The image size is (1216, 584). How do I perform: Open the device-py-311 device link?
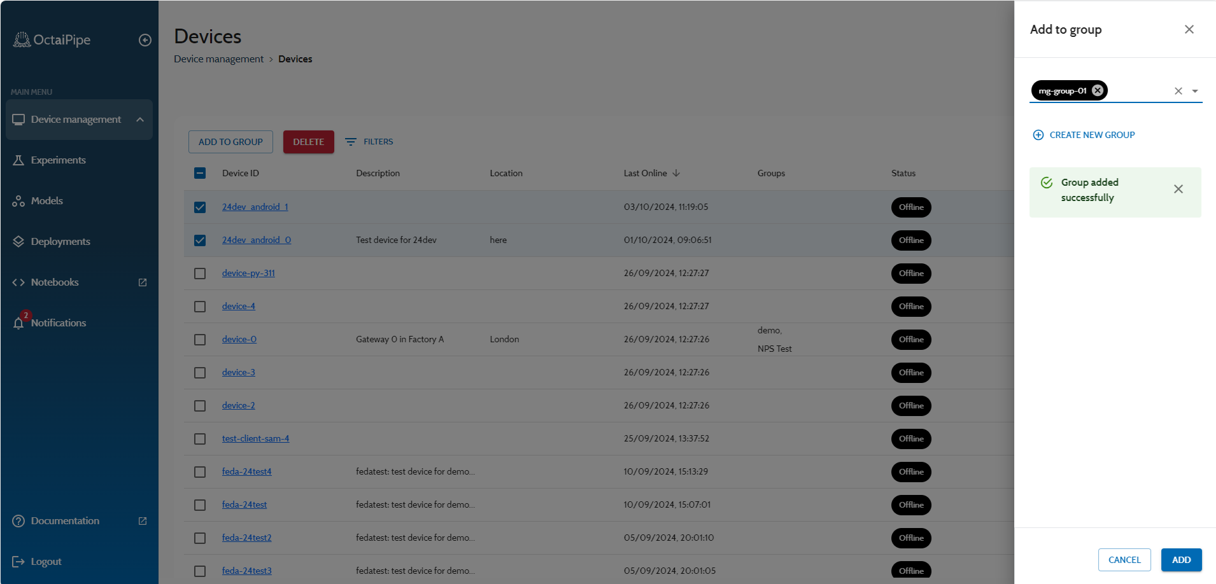(x=248, y=274)
